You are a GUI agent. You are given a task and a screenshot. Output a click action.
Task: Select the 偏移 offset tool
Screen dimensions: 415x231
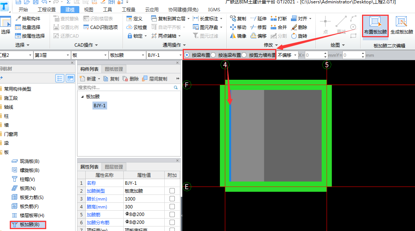coord(258,36)
